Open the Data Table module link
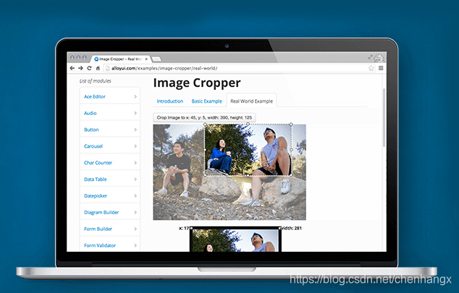459x293 pixels. coord(96,179)
